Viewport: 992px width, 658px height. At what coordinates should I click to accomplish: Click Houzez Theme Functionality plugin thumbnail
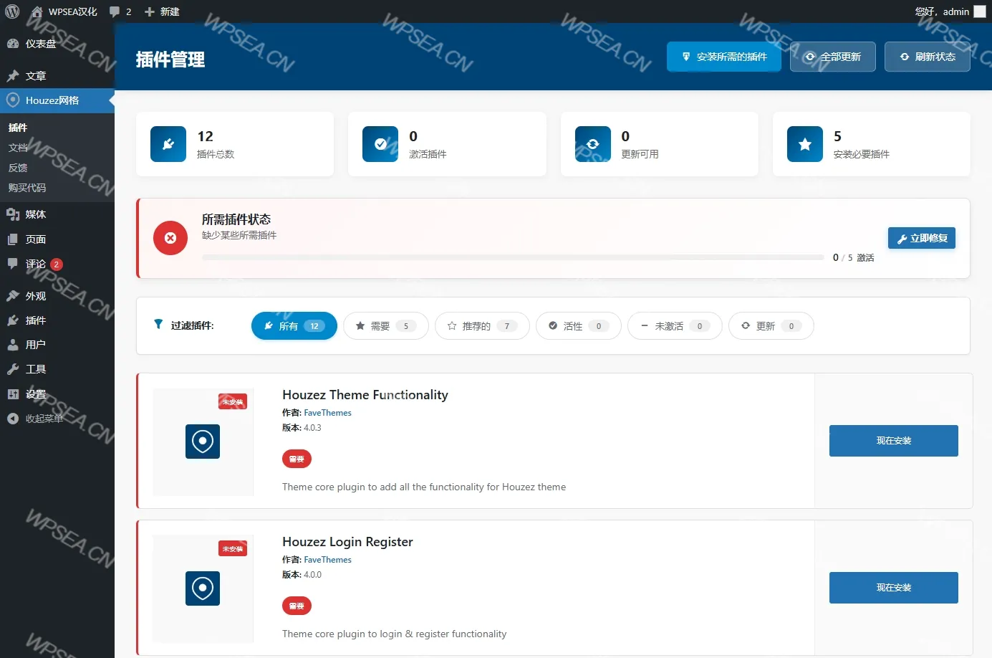pyautogui.click(x=203, y=442)
